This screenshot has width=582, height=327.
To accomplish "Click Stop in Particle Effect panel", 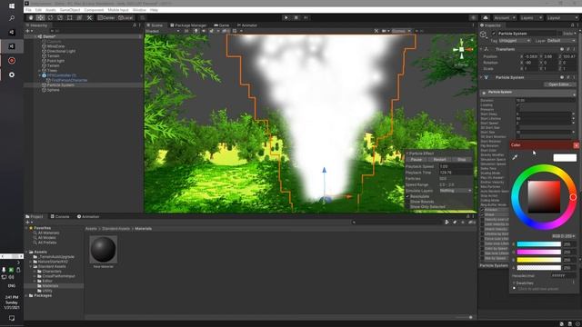I will pyautogui.click(x=461, y=160).
